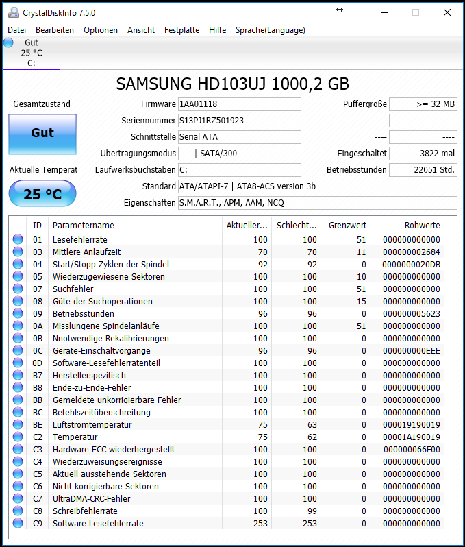This screenshot has width=465, height=547.
Task: Open the Sprache(Language) menu
Action: click(270, 30)
